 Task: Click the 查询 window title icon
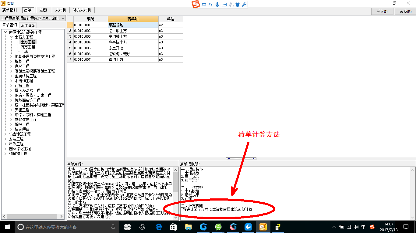(x=3, y=3)
